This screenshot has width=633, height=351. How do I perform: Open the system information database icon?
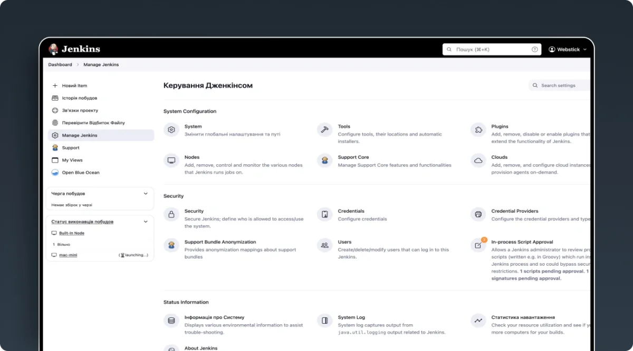pos(171,320)
